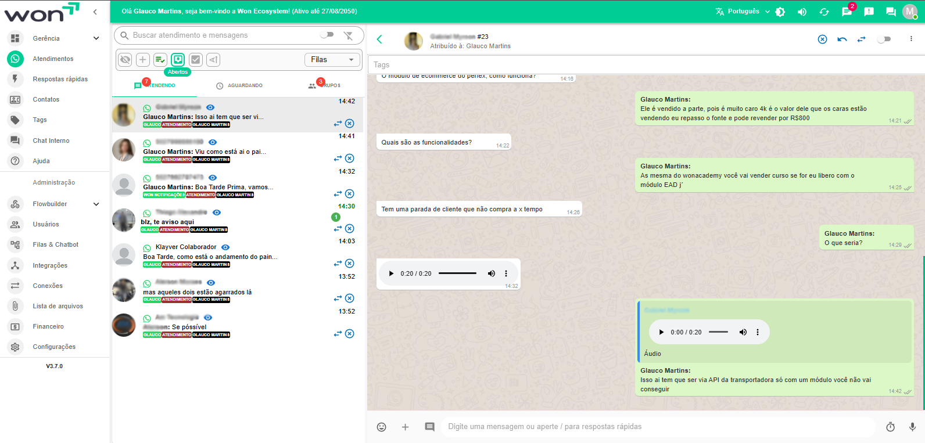Toggle the checkbox filter button in toolbar
Viewport: 925px width, 443px height.
[196, 59]
